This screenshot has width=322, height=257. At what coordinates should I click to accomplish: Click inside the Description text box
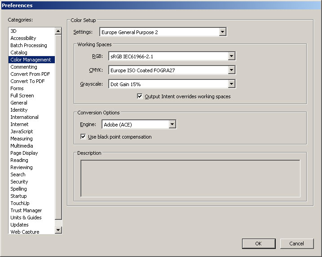190,179
